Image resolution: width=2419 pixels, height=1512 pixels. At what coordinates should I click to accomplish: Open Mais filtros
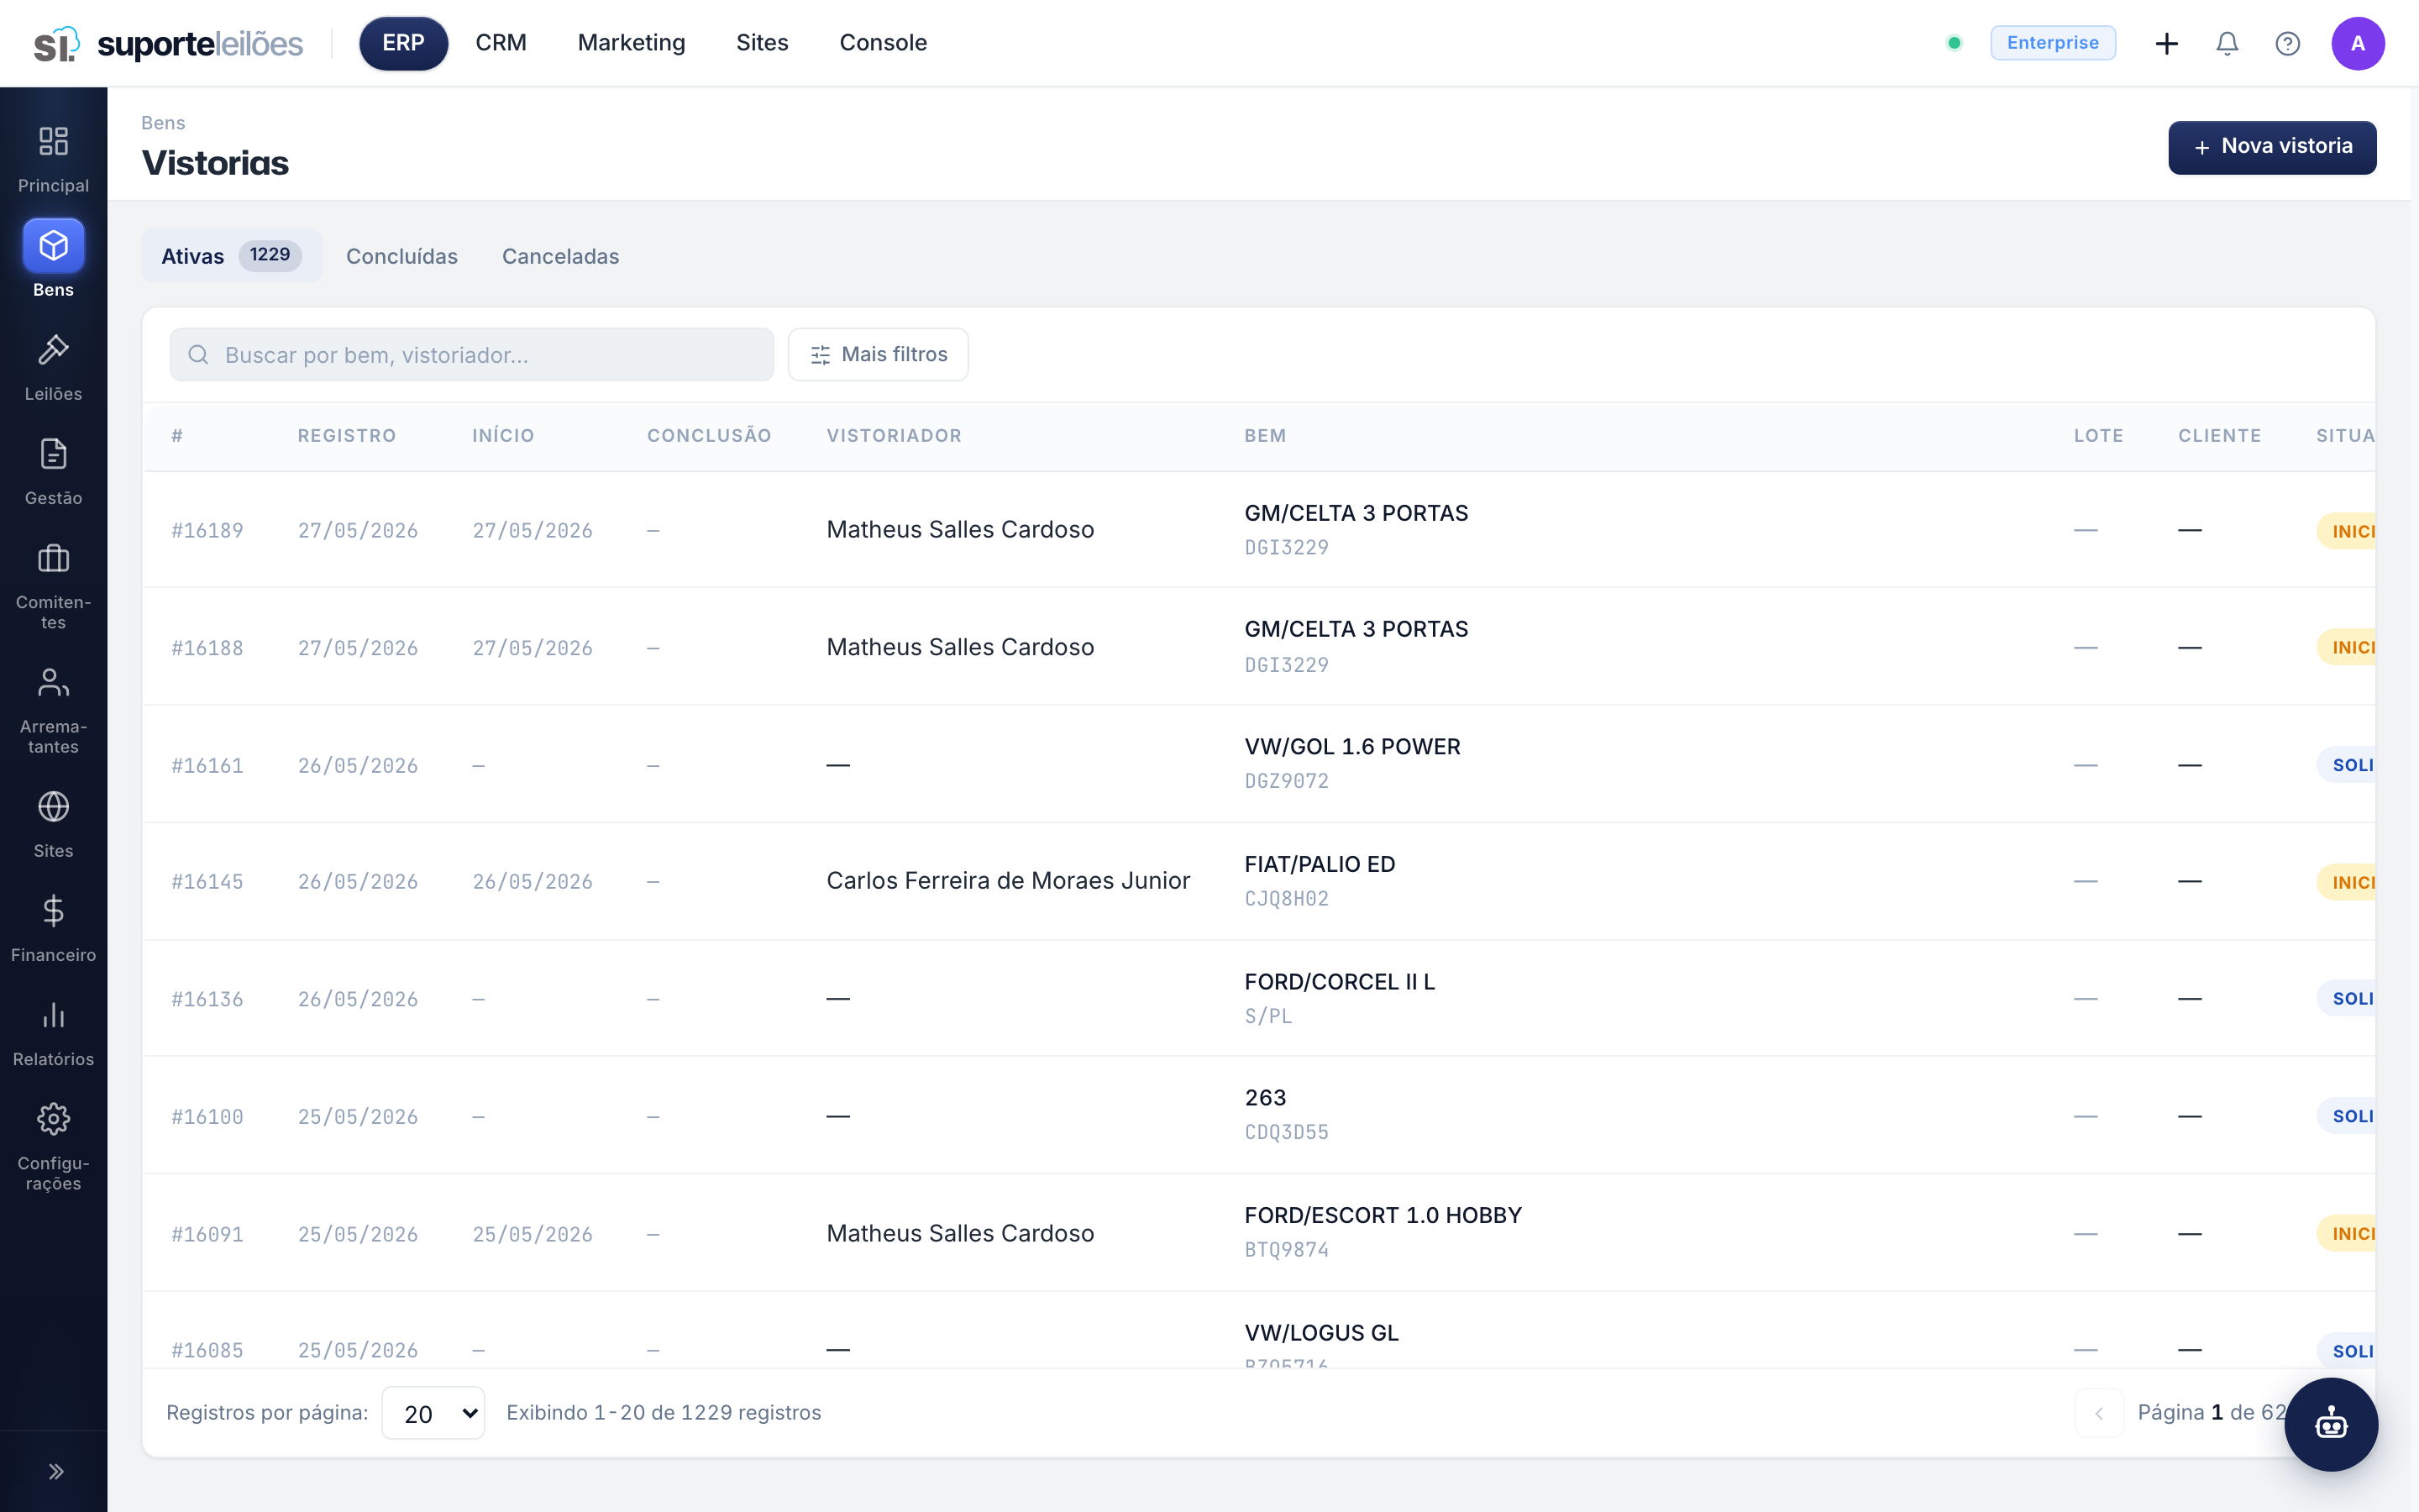click(879, 354)
